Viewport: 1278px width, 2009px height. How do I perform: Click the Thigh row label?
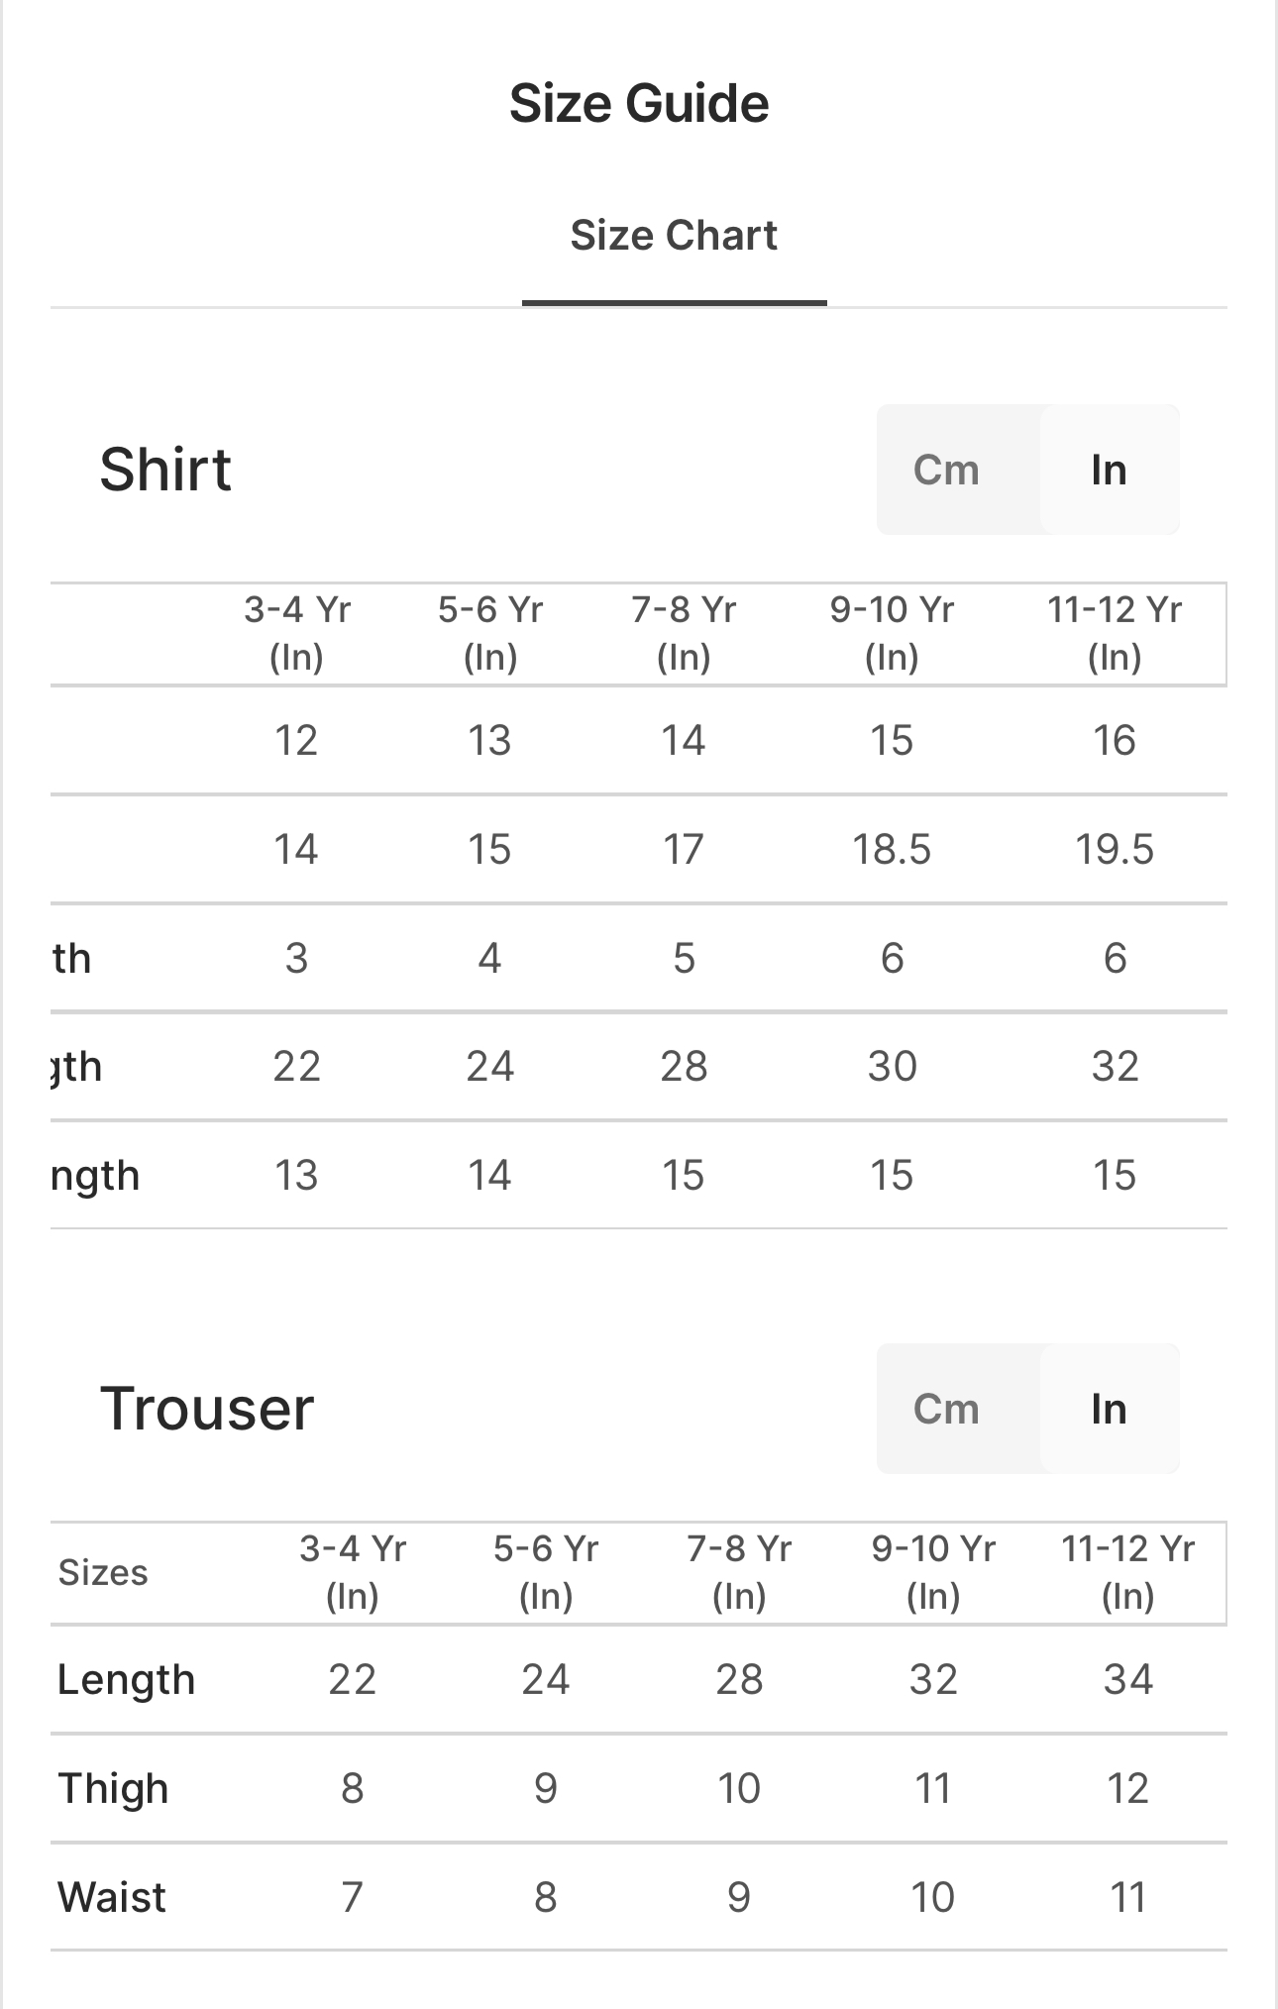pos(114,1788)
